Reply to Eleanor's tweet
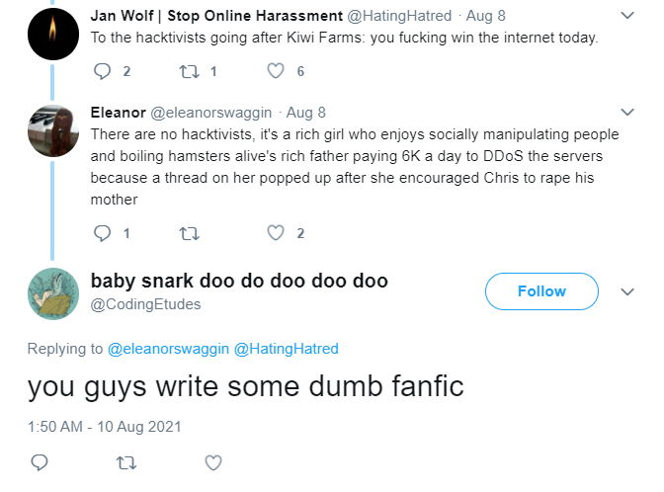The height and width of the screenshot is (492, 664). pyautogui.click(x=104, y=233)
